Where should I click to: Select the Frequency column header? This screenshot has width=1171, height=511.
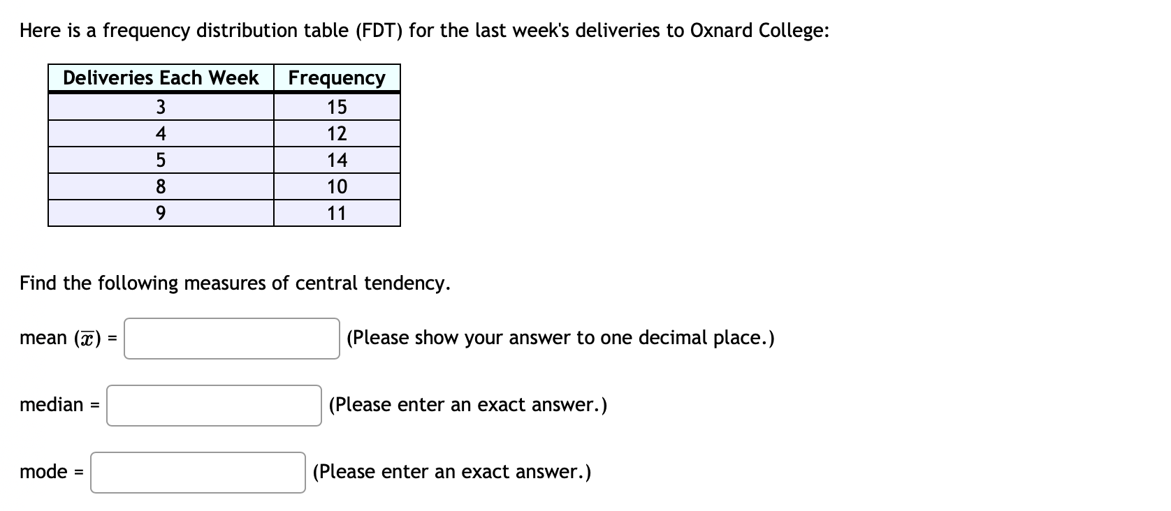pos(336,78)
